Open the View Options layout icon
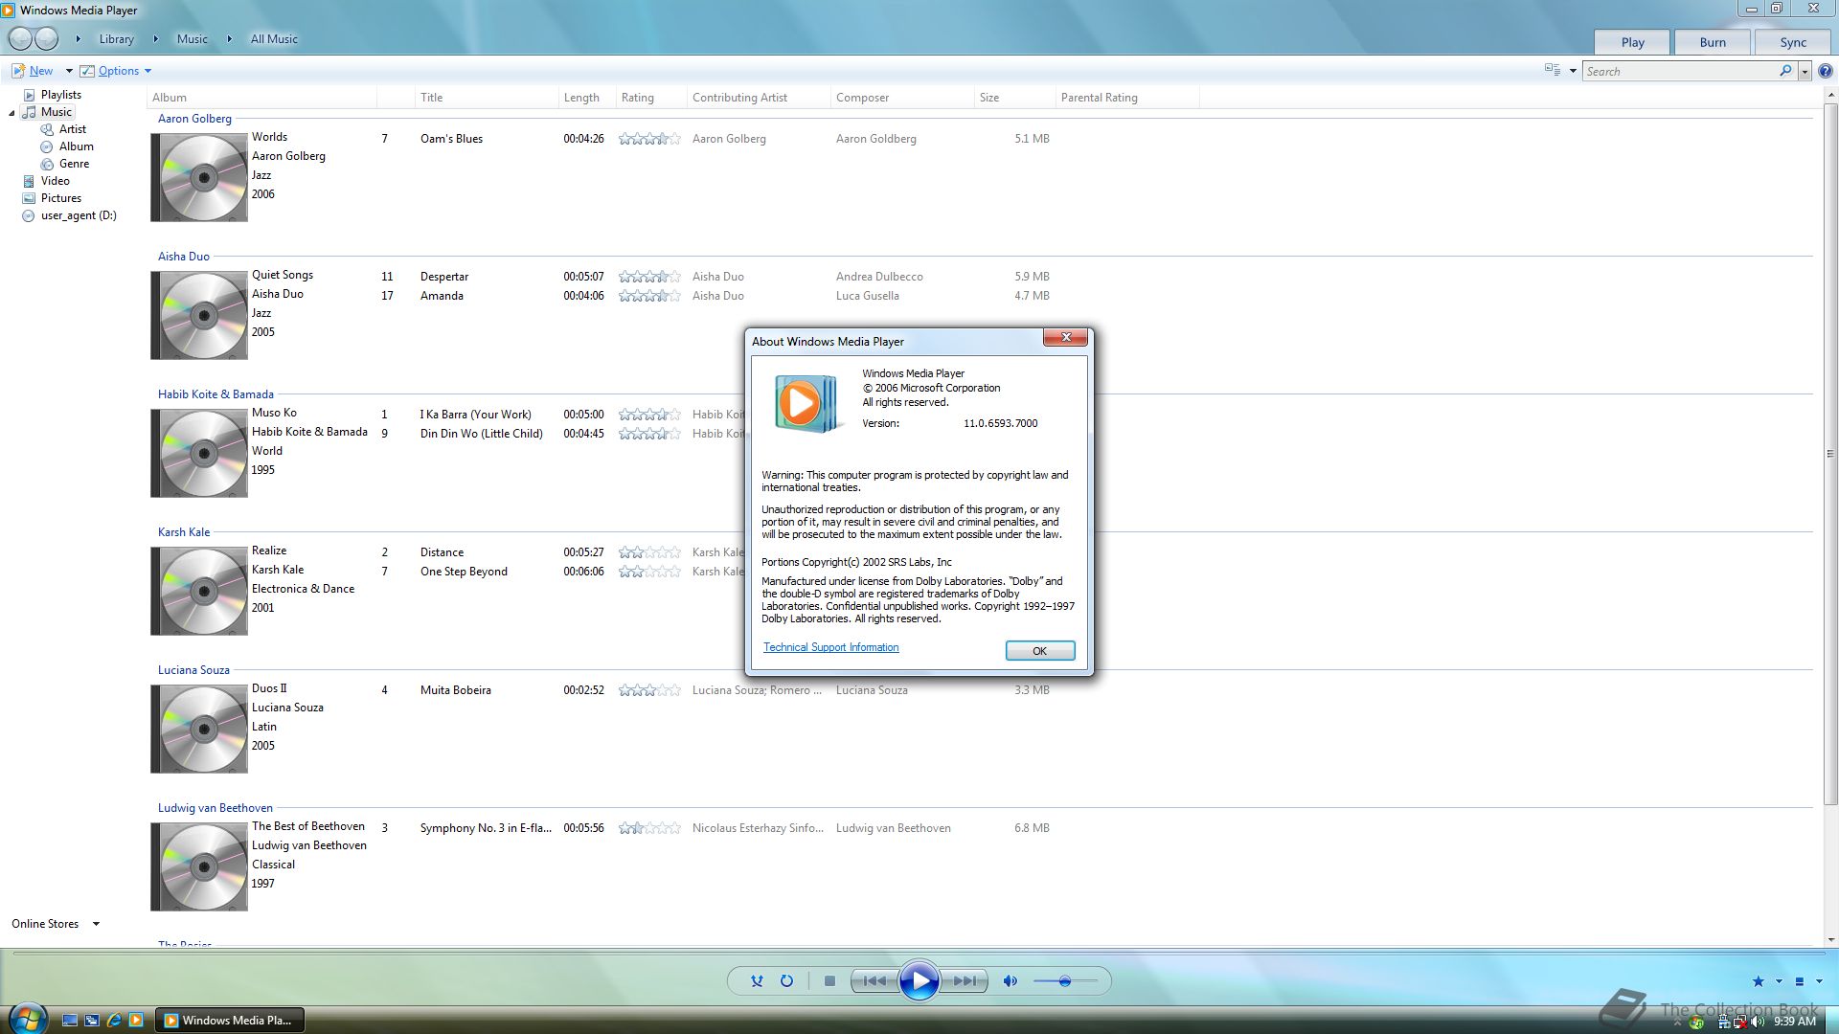This screenshot has height=1034, width=1839. (x=1553, y=70)
